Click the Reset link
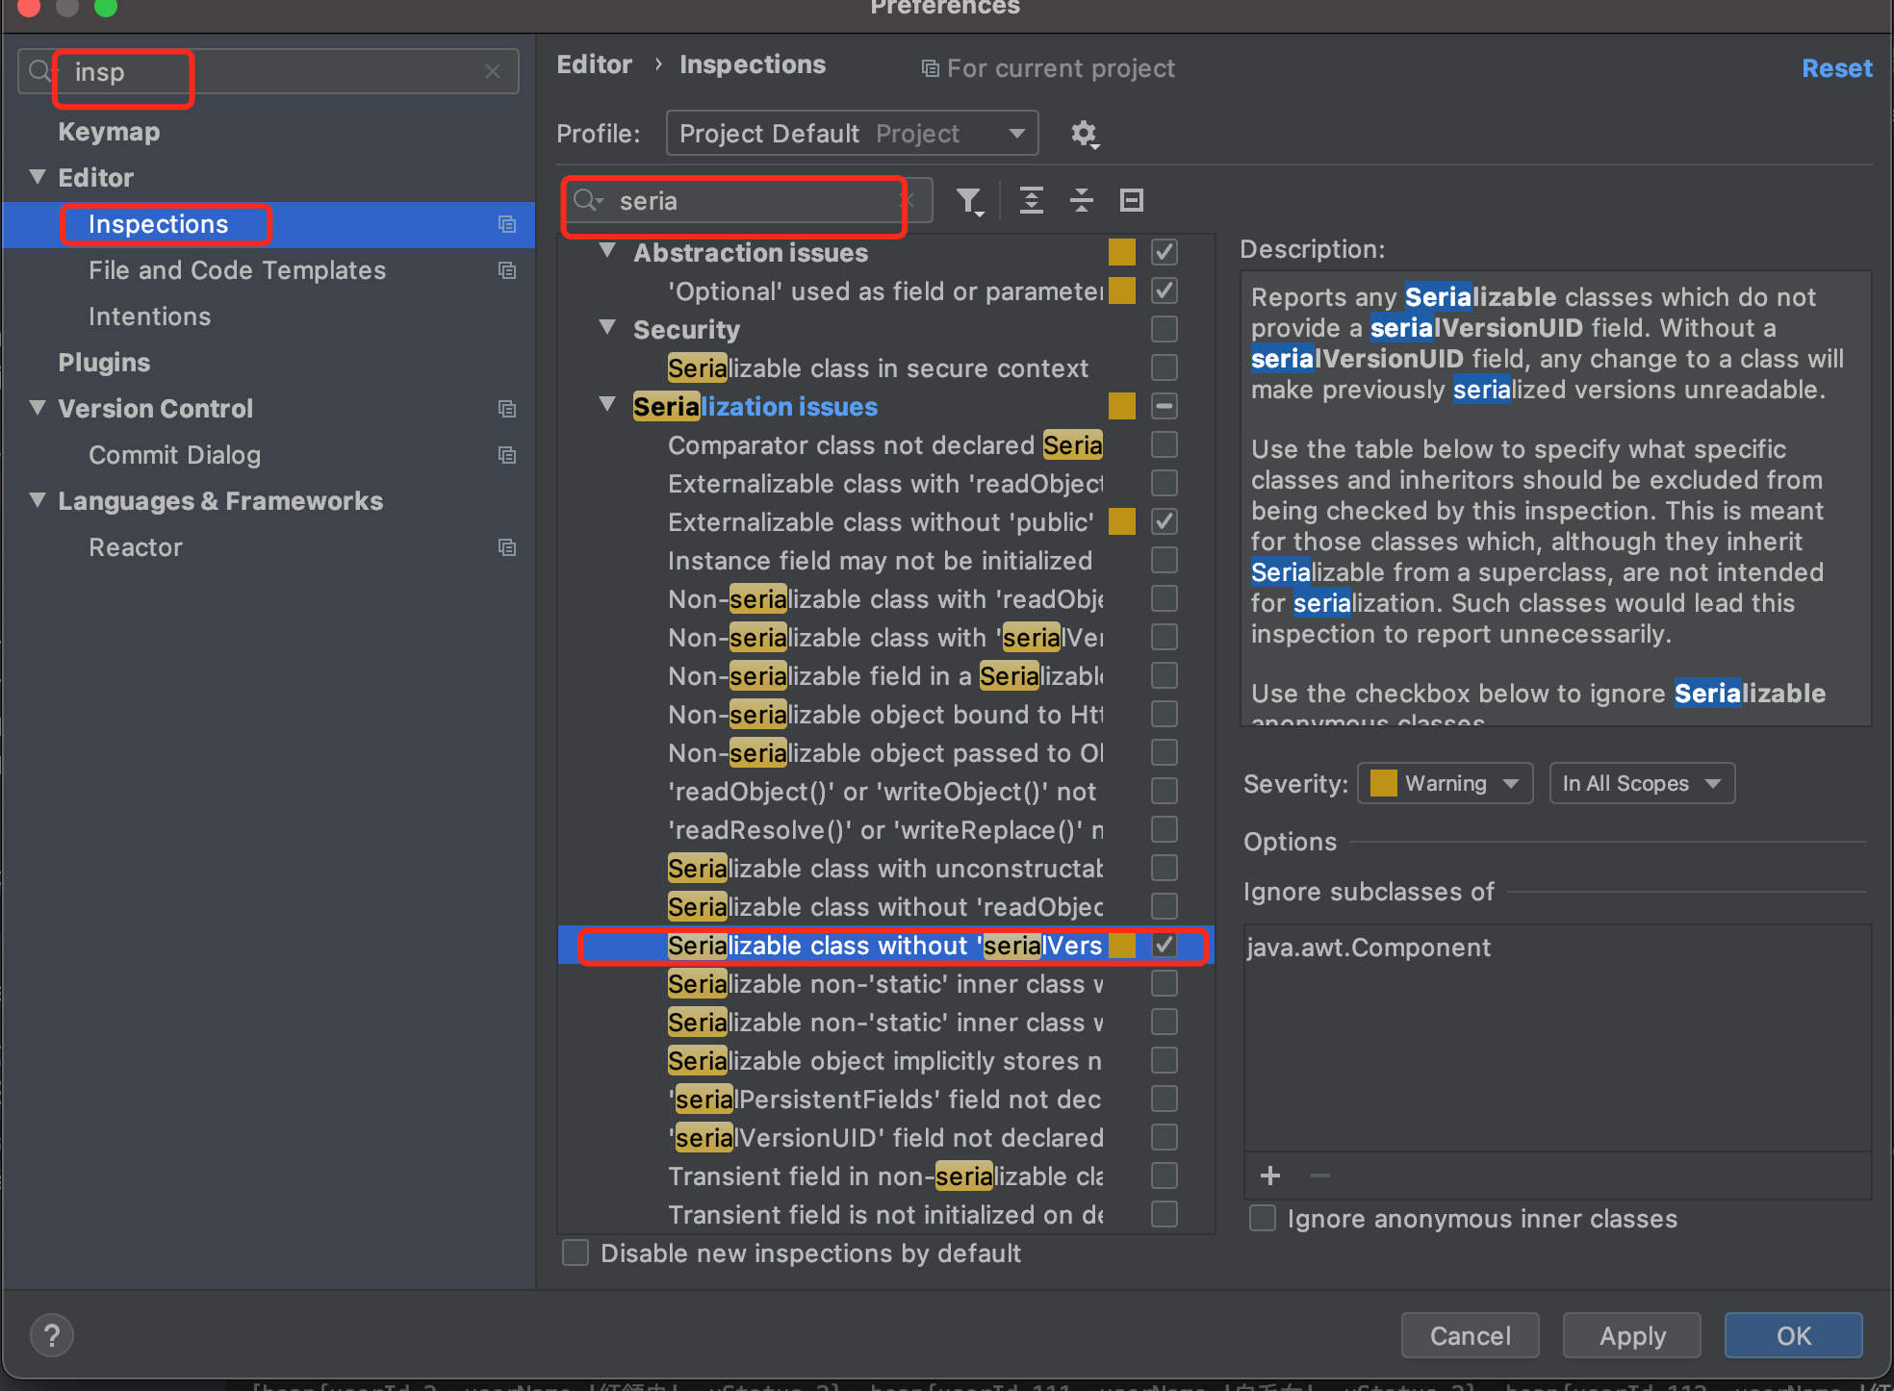This screenshot has height=1391, width=1894. [1836, 68]
